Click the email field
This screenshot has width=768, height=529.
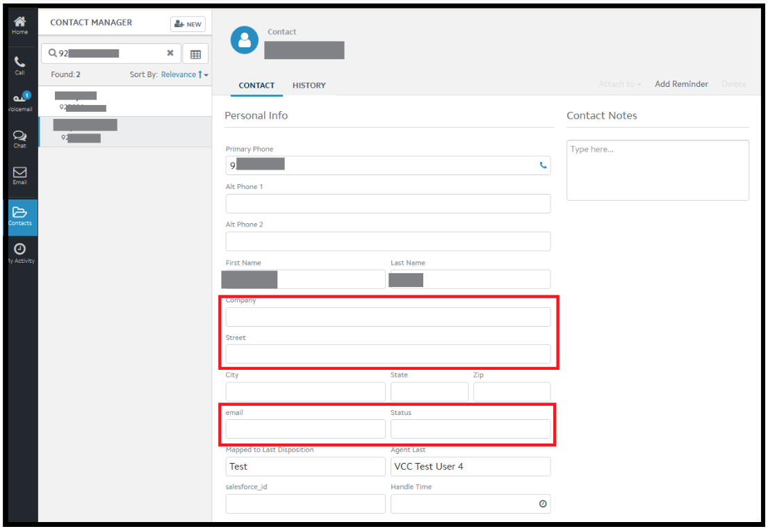pos(305,429)
